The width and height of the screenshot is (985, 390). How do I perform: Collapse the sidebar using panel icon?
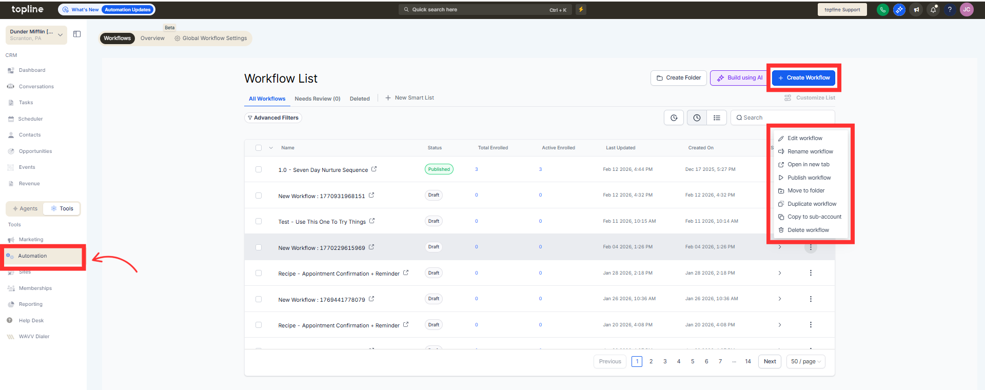pyautogui.click(x=77, y=34)
